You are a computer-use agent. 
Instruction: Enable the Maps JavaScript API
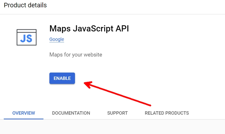(62, 78)
